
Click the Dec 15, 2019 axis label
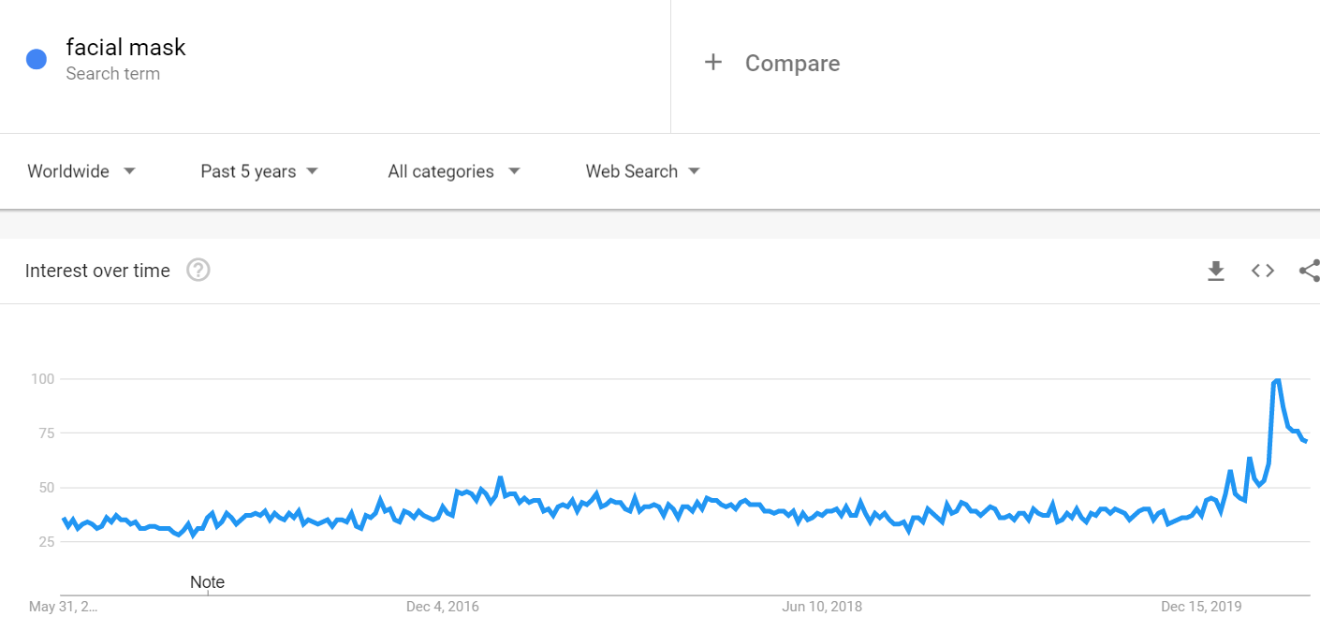coord(1201,607)
